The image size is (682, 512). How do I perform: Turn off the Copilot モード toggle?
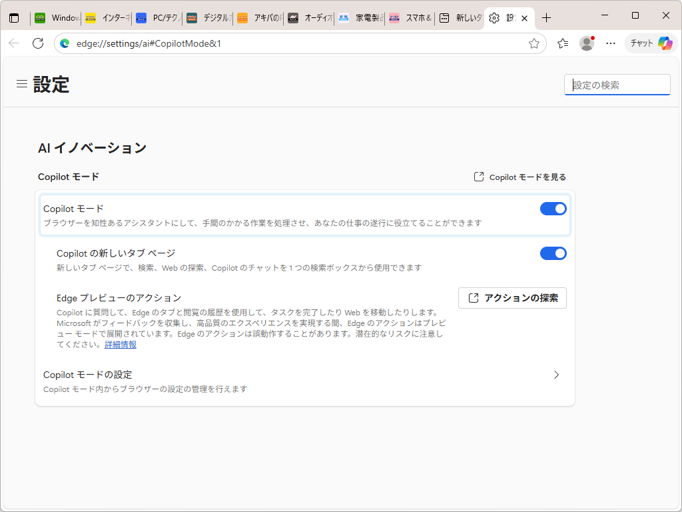point(553,209)
